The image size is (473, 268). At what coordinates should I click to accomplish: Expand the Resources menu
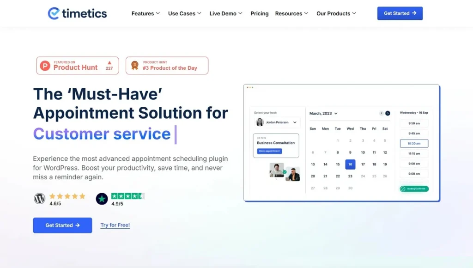pos(291,13)
